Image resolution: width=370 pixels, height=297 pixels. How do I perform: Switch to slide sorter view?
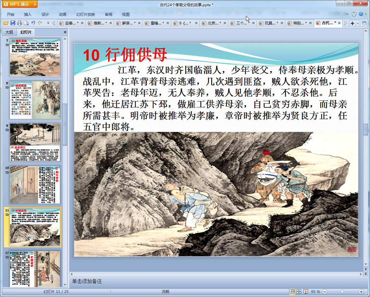(x=299, y=292)
